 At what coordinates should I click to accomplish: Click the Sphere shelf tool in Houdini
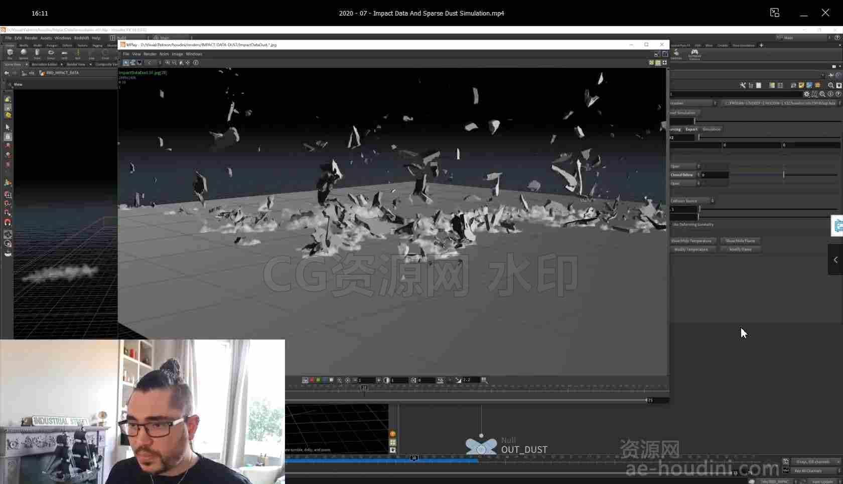(x=24, y=53)
